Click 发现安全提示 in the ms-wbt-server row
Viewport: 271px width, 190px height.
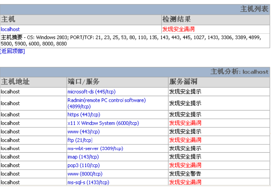pyautogui.click(x=185, y=149)
